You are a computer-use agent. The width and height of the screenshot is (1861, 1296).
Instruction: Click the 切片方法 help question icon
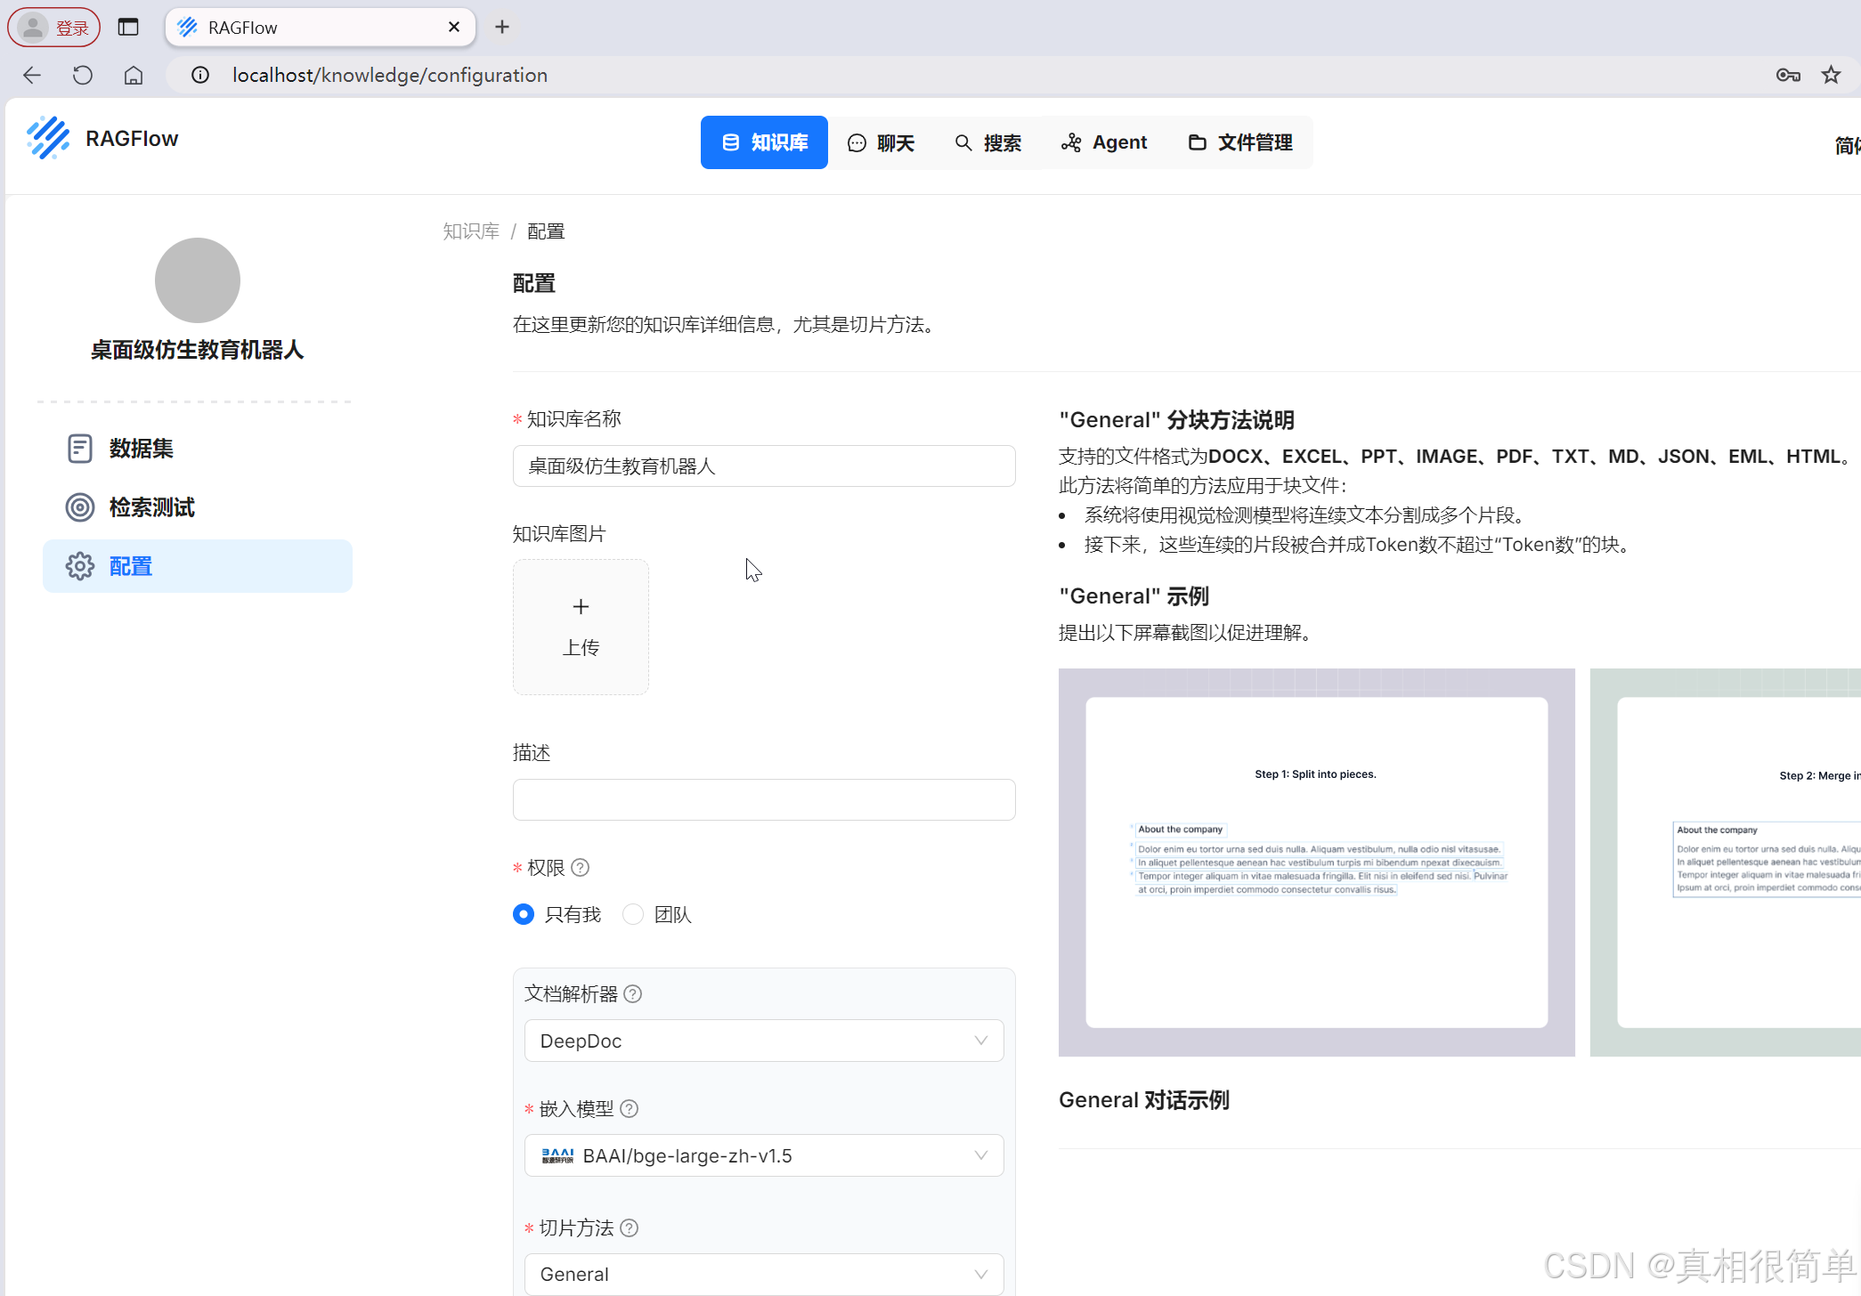(629, 1227)
